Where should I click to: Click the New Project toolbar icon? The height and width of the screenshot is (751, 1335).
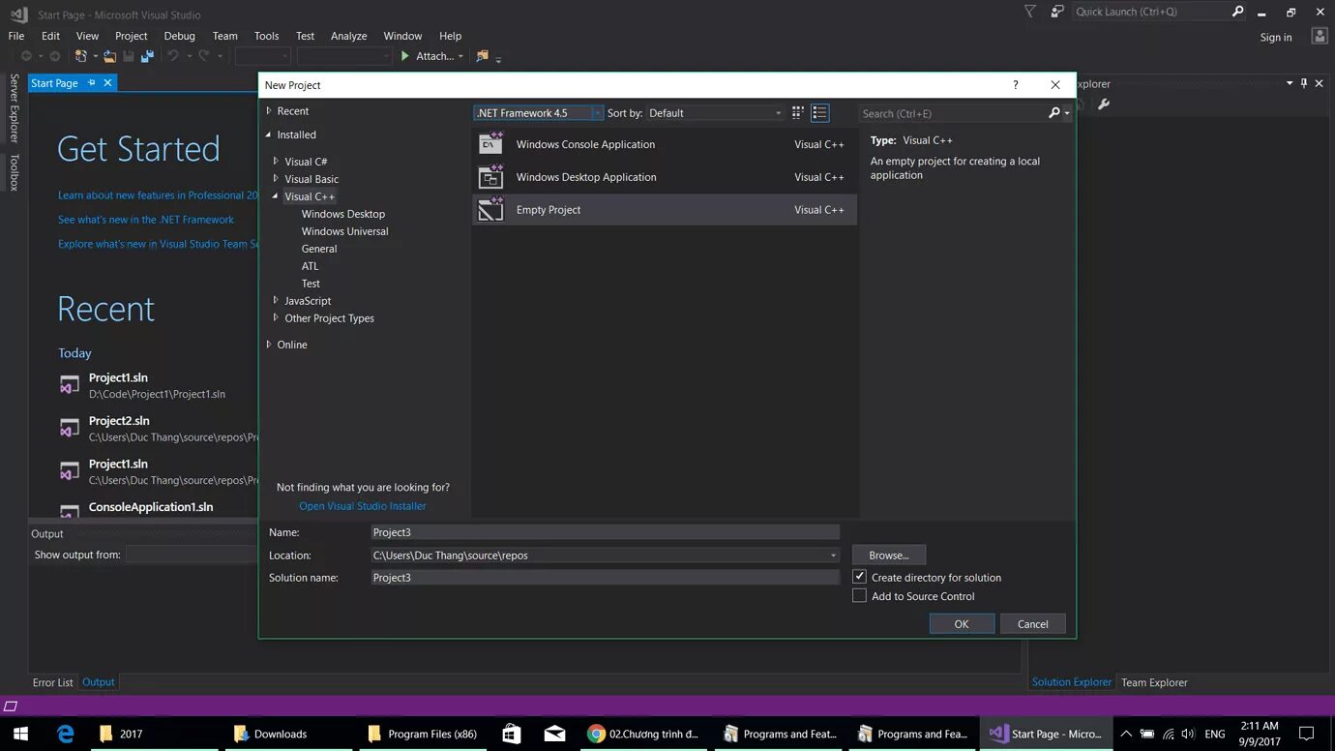(x=81, y=56)
